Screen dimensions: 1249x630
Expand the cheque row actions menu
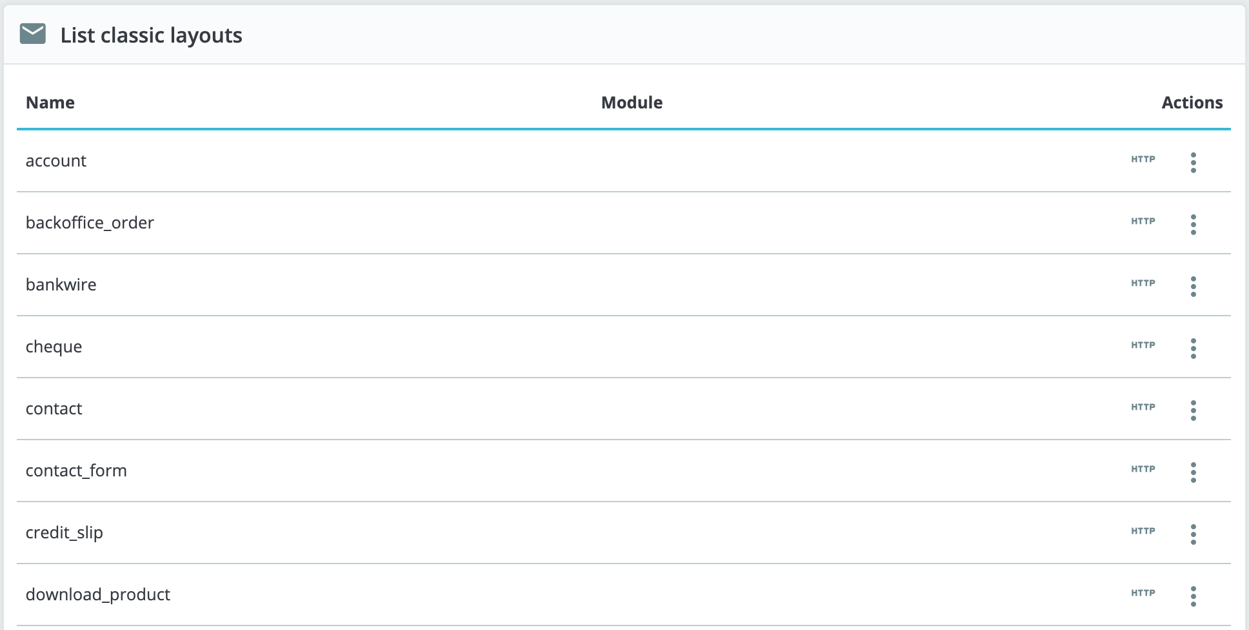point(1193,349)
